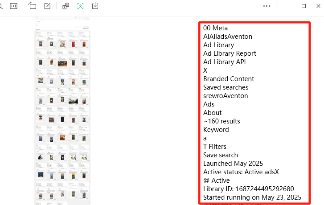Select the text 'T Filters'
The image size is (324, 205).
(215, 147)
